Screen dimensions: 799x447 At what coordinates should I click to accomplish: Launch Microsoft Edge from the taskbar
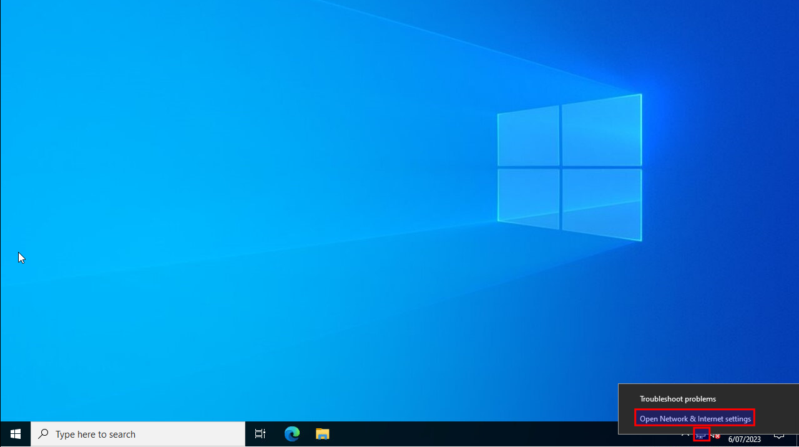tap(292, 434)
